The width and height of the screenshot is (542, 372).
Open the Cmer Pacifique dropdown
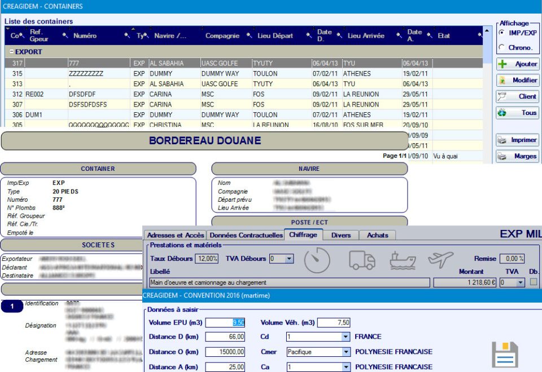coord(346,352)
